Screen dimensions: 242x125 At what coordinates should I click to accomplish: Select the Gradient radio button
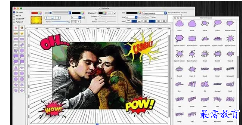[x=14, y=19]
